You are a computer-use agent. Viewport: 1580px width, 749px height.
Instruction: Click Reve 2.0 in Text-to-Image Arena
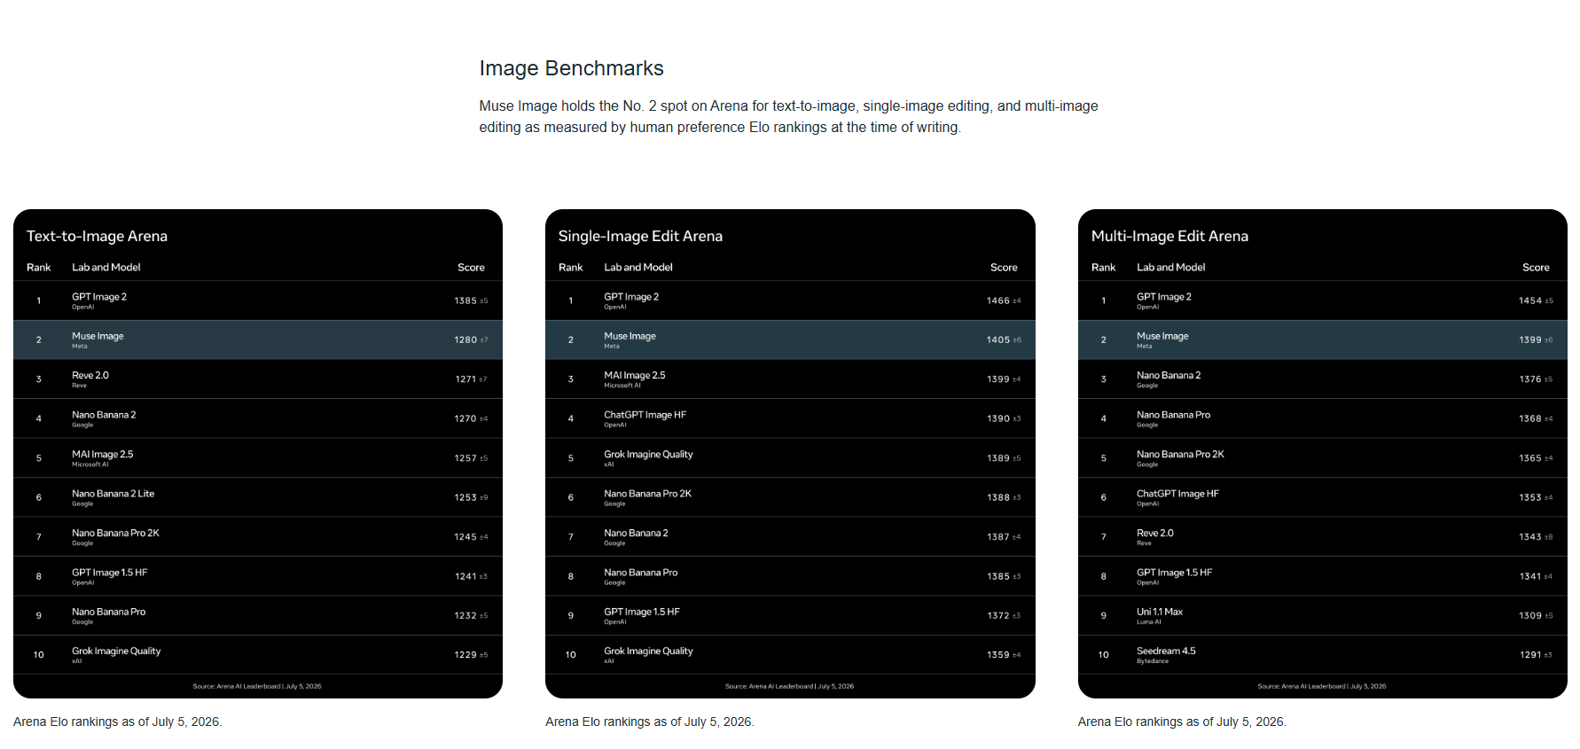click(90, 375)
